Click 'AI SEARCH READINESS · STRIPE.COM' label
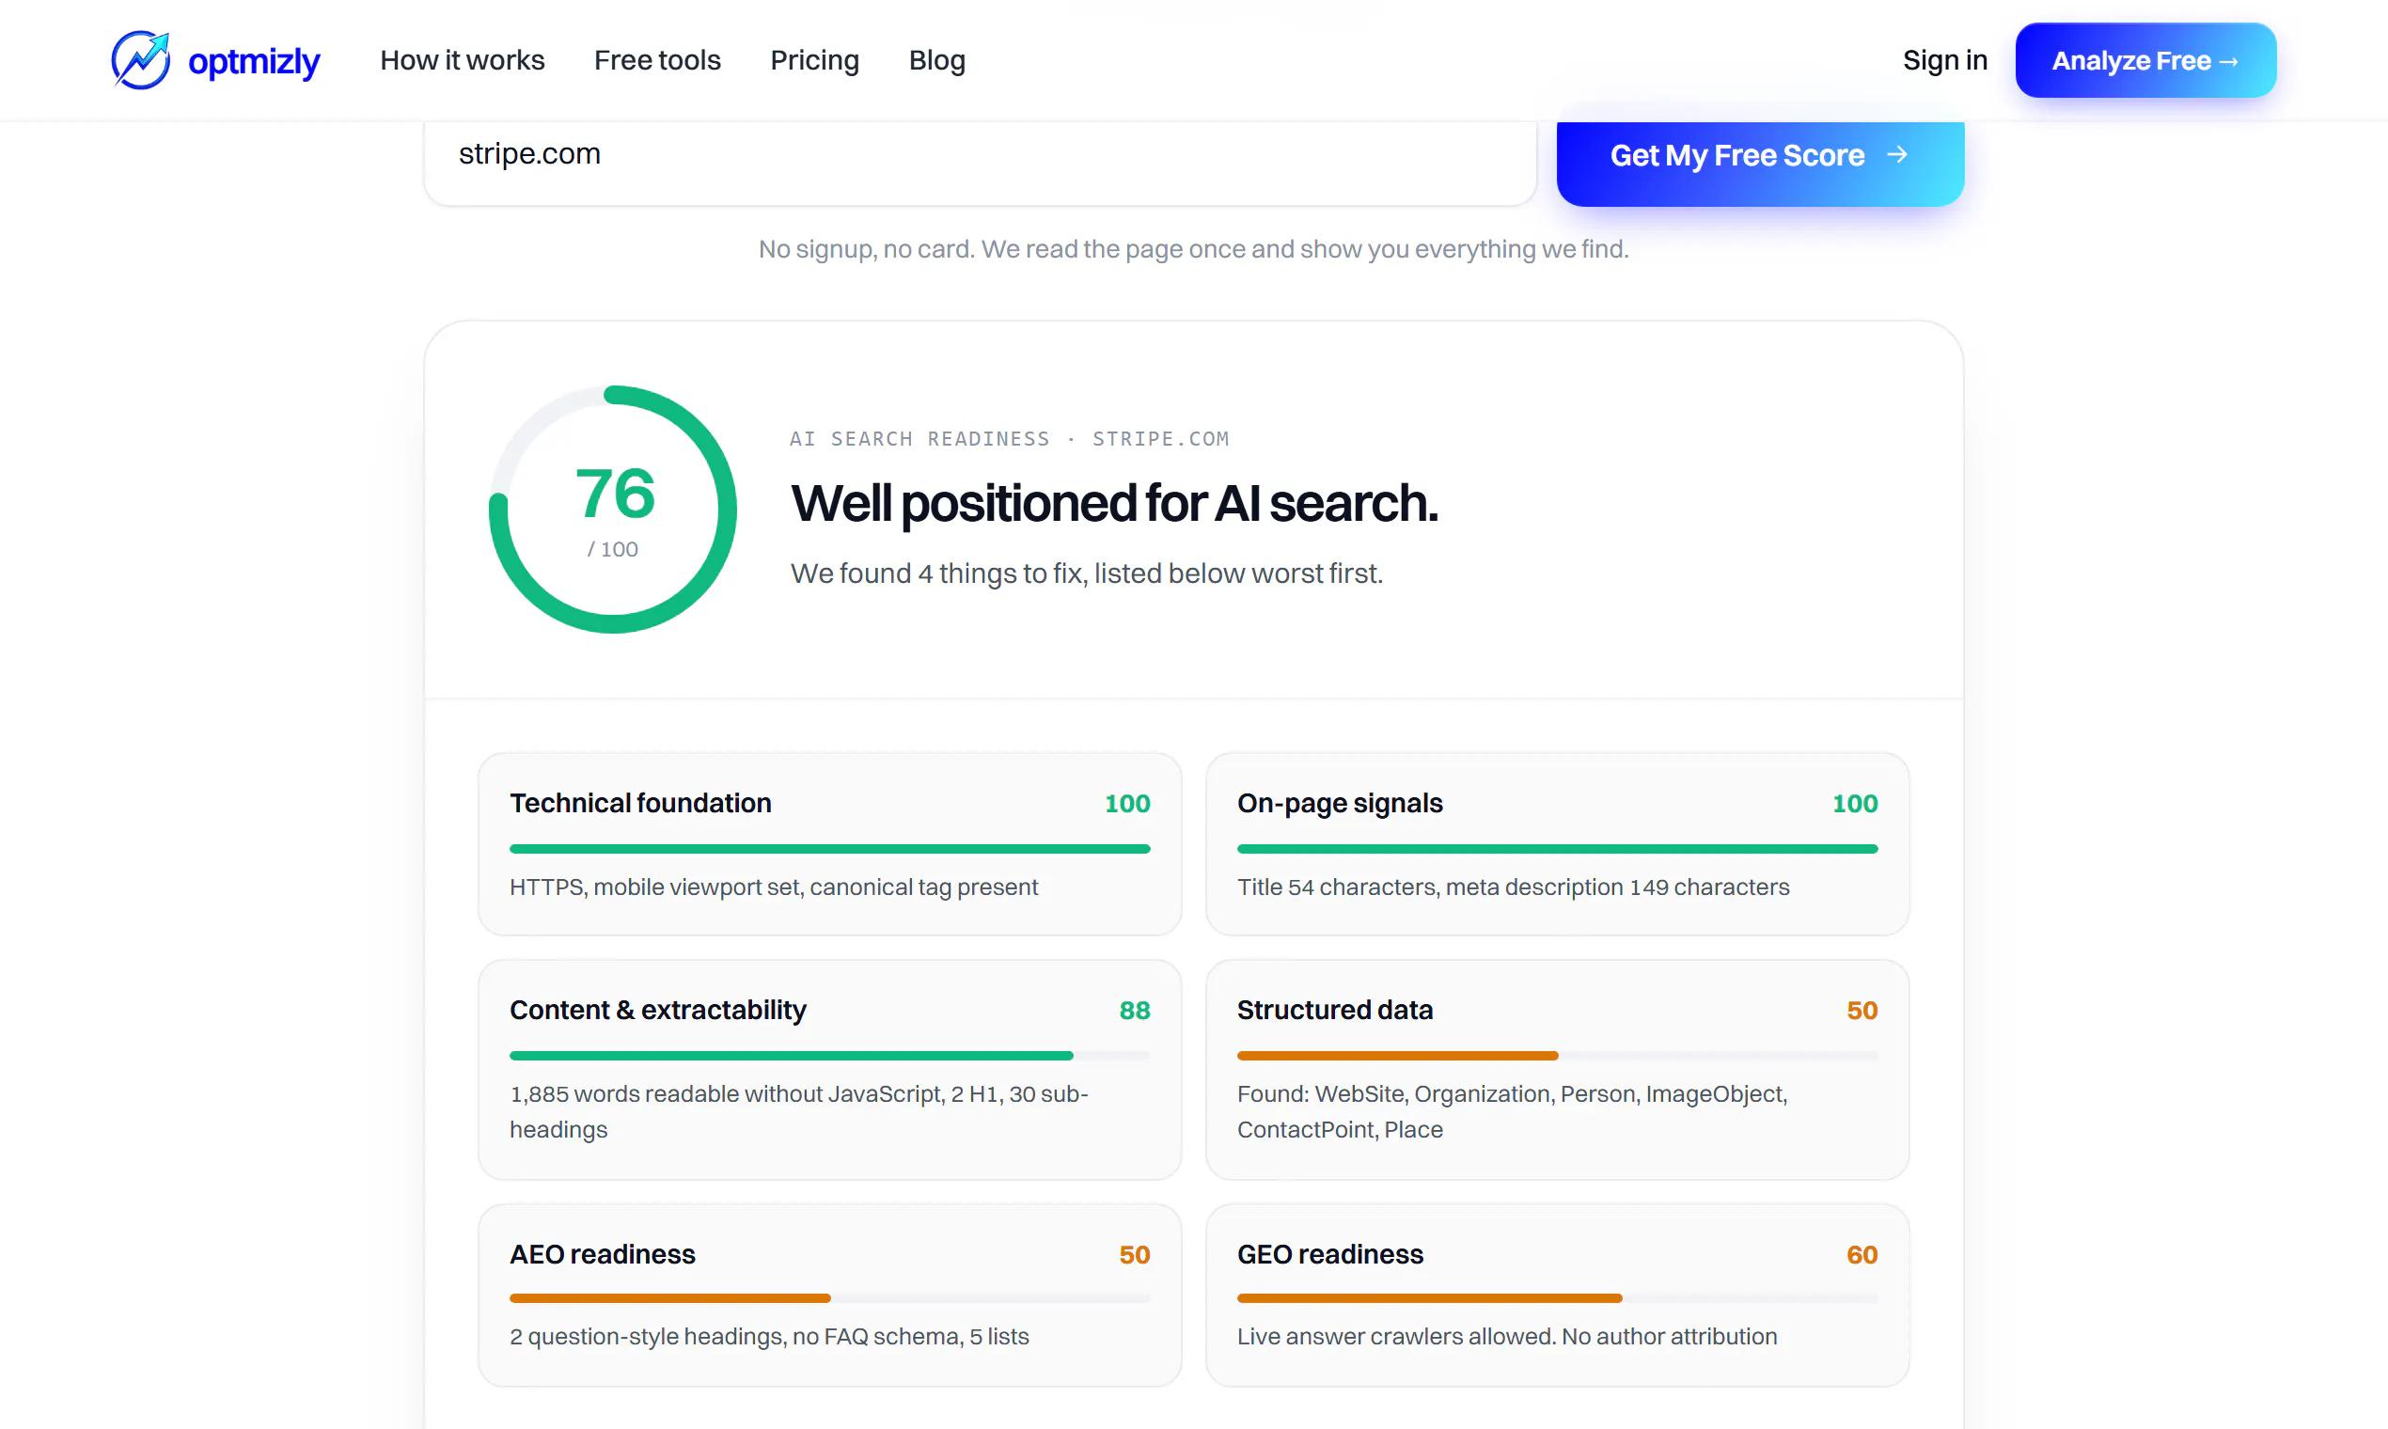This screenshot has width=2388, height=1429. 1009,439
